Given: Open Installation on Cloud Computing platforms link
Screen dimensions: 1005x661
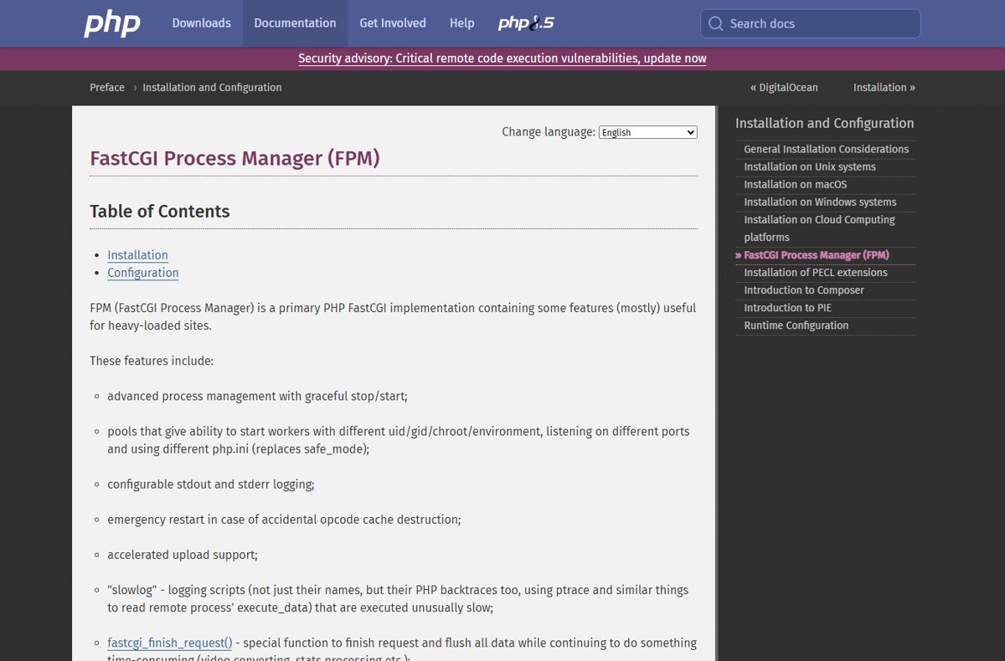Looking at the screenshot, I should pos(819,228).
